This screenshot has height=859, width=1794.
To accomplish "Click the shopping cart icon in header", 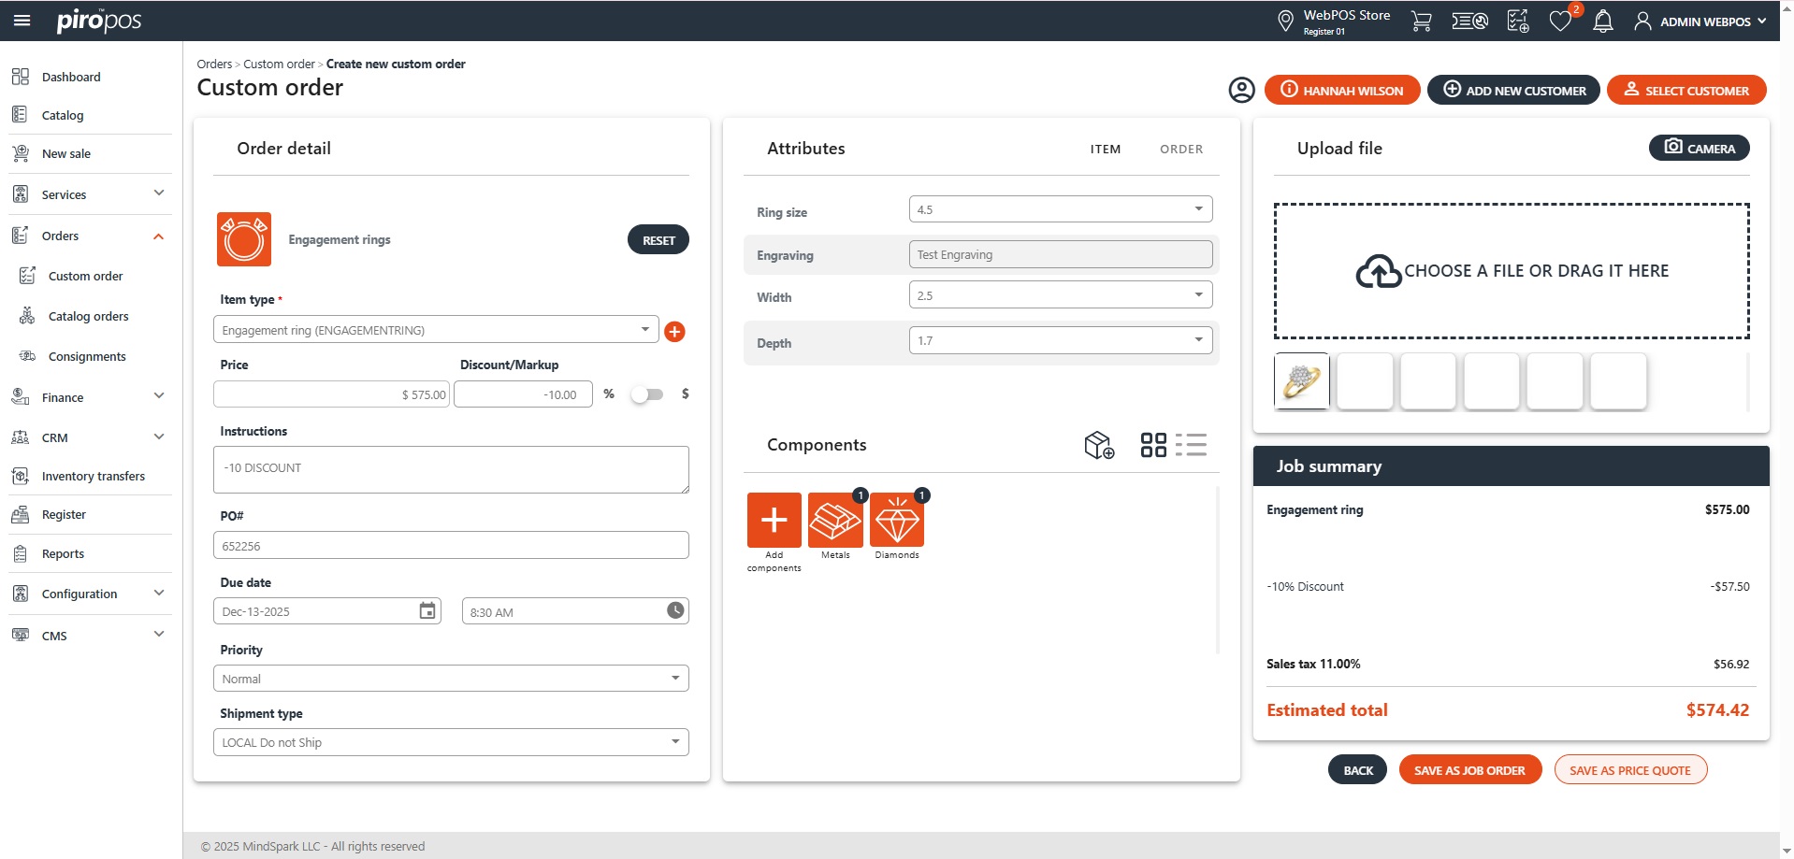I will click(x=1421, y=21).
